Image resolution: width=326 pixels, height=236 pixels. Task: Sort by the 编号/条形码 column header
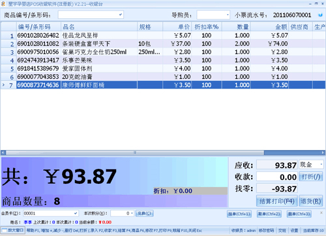pos(38,27)
